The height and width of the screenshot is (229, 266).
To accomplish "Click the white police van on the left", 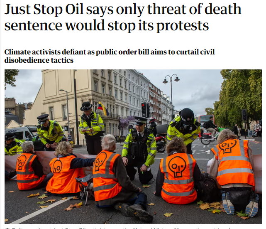I will [x=19, y=133].
